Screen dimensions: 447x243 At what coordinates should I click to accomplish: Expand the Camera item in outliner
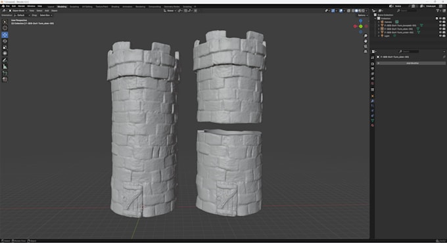pos(379,22)
